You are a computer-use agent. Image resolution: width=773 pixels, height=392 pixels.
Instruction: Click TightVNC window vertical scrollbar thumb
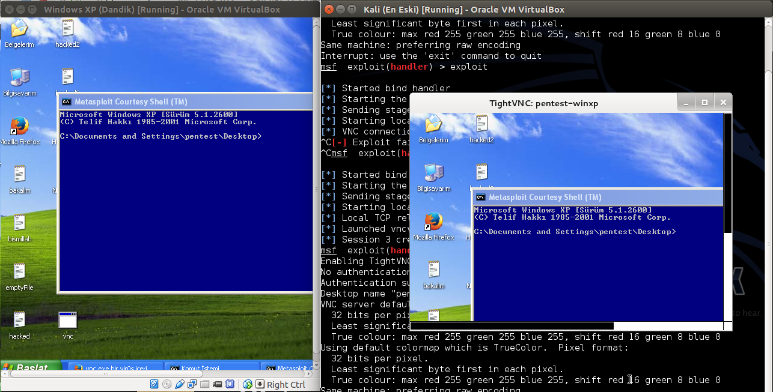(x=728, y=173)
